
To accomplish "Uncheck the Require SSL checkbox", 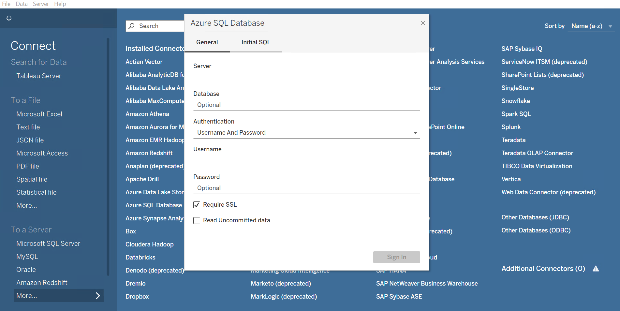I will tap(197, 204).
